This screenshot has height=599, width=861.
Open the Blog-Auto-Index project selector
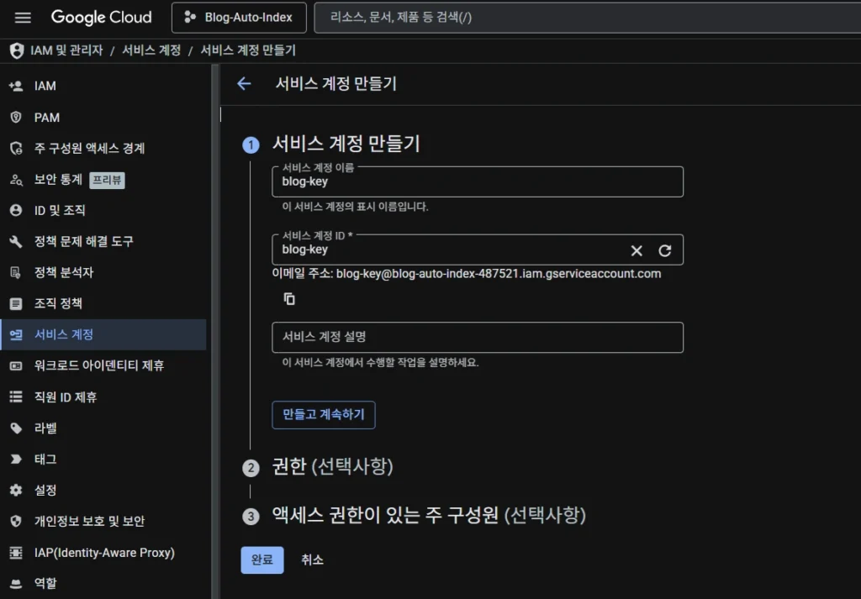click(239, 18)
